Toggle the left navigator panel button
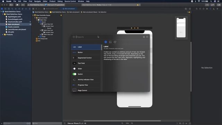Screen dimensions: 222x125 [x=11, y=5]
